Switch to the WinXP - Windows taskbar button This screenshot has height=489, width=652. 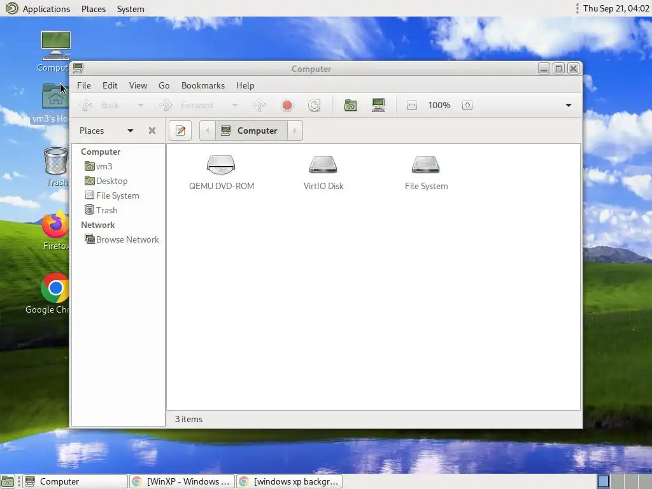pyautogui.click(x=181, y=481)
